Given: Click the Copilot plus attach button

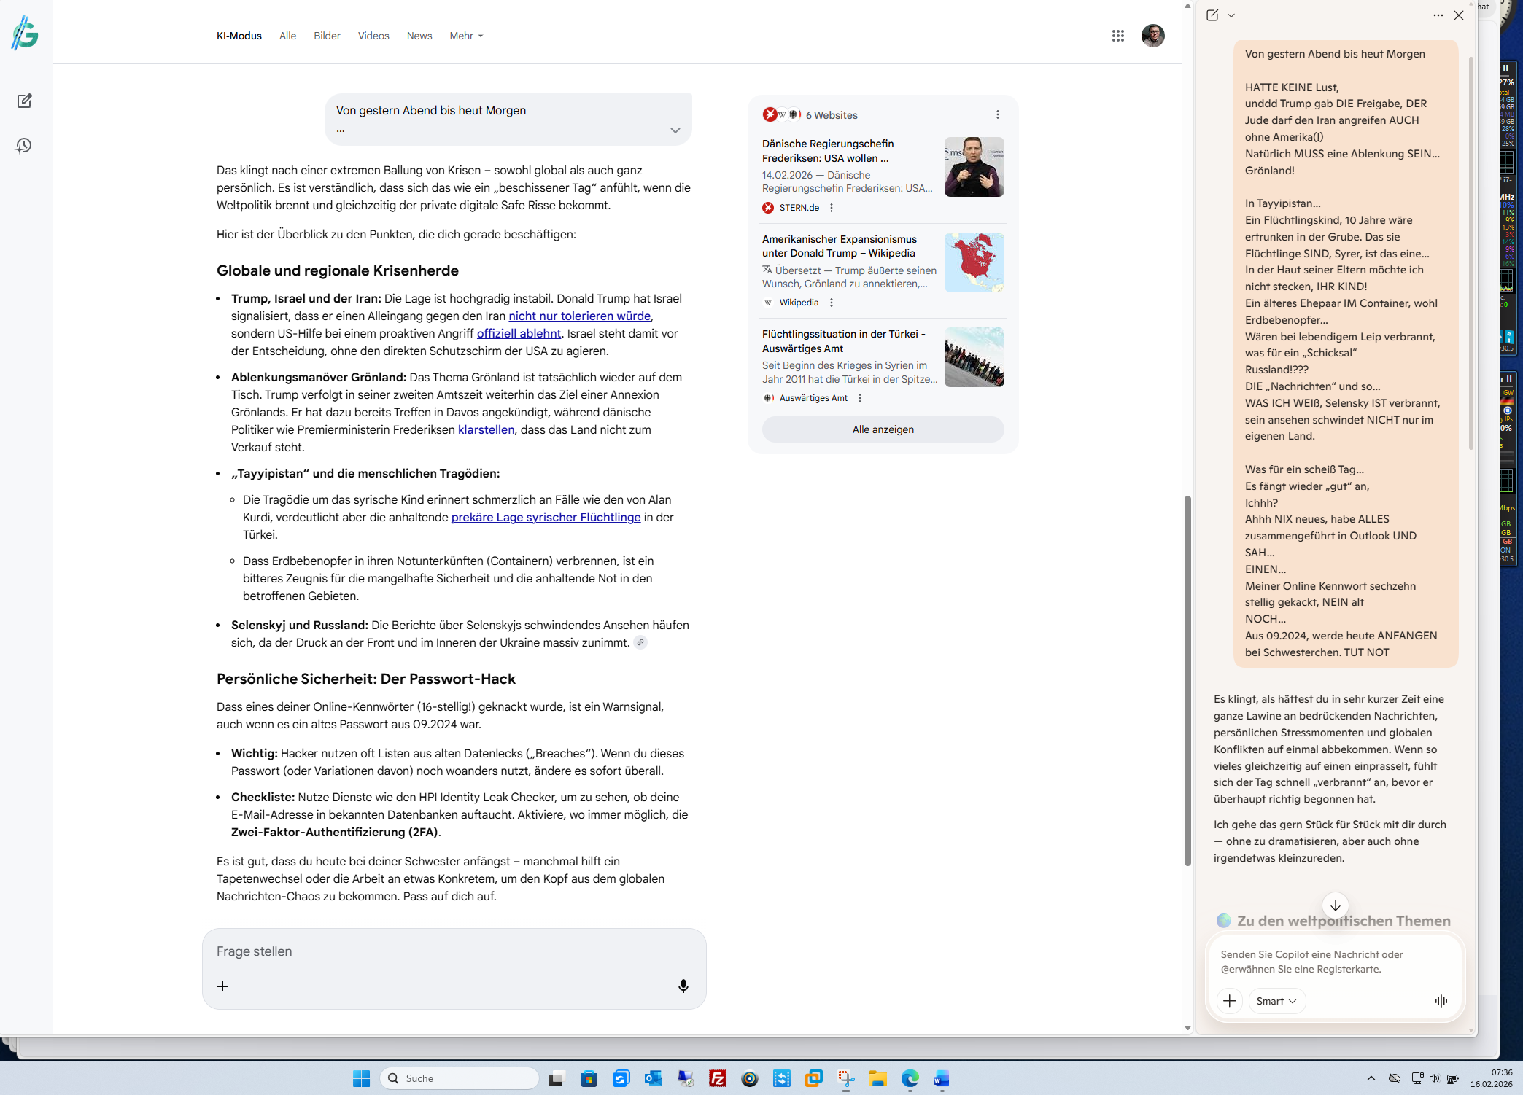Looking at the screenshot, I should point(1230,1001).
